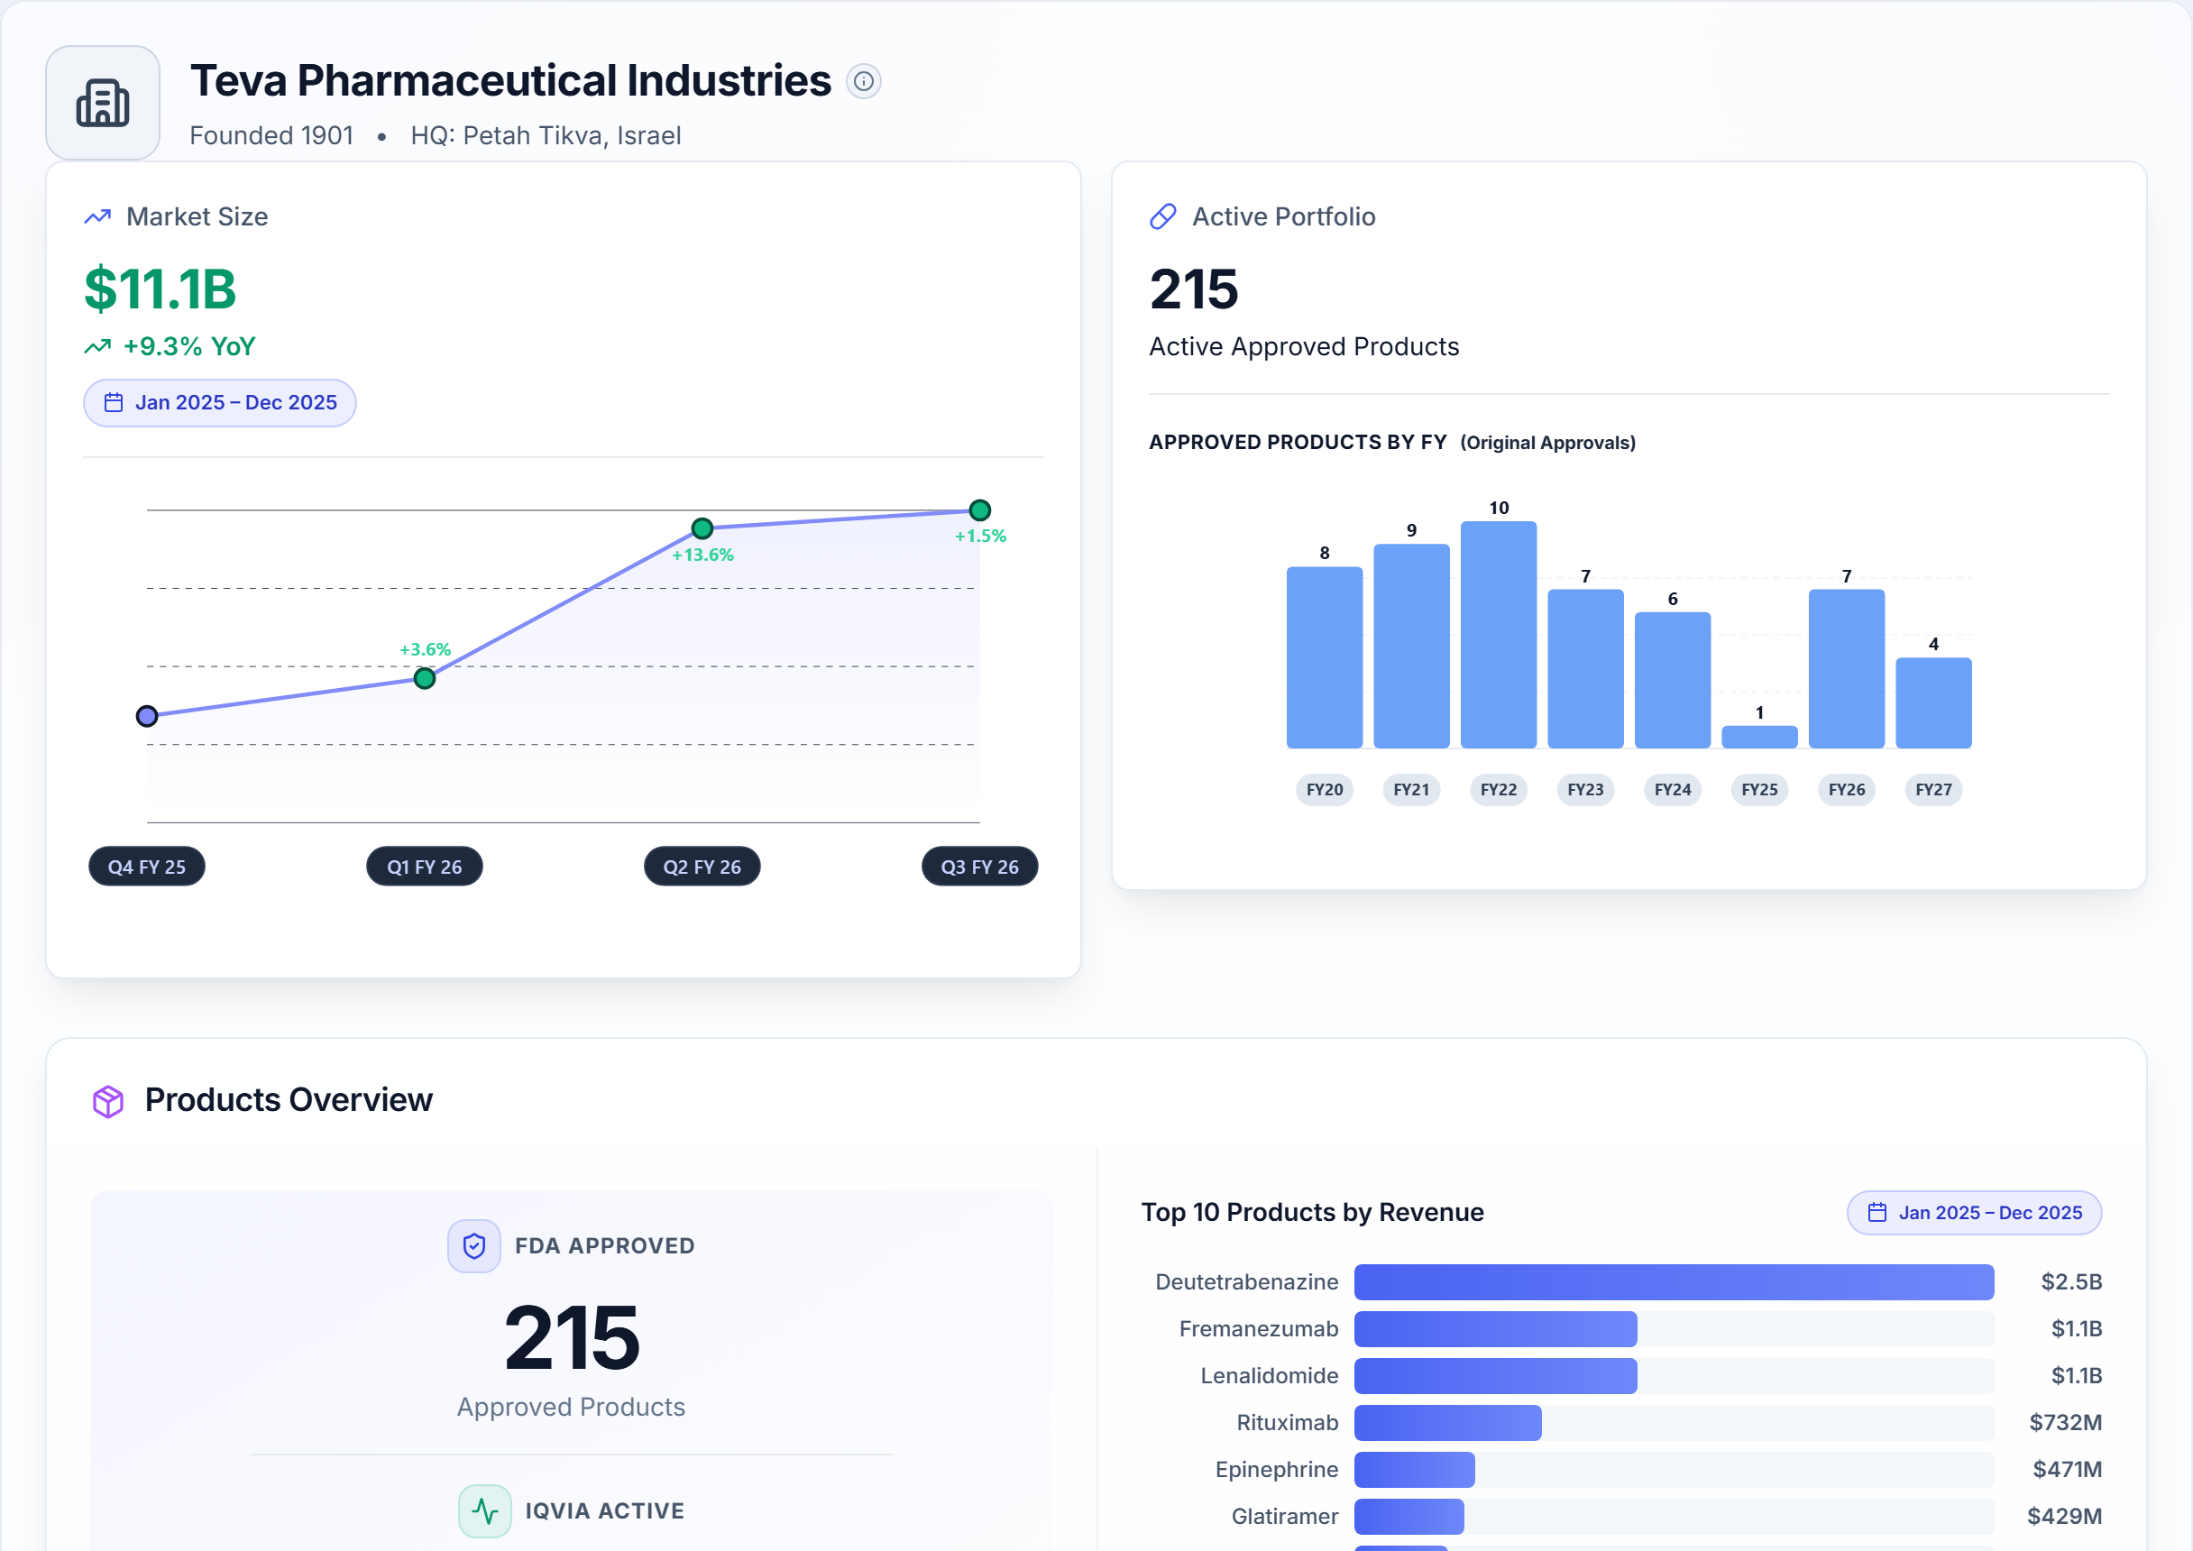This screenshot has width=2193, height=1551.
Task: Click the green data point labeled +1.5%
Action: pyautogui.click(x=980, y=510)
